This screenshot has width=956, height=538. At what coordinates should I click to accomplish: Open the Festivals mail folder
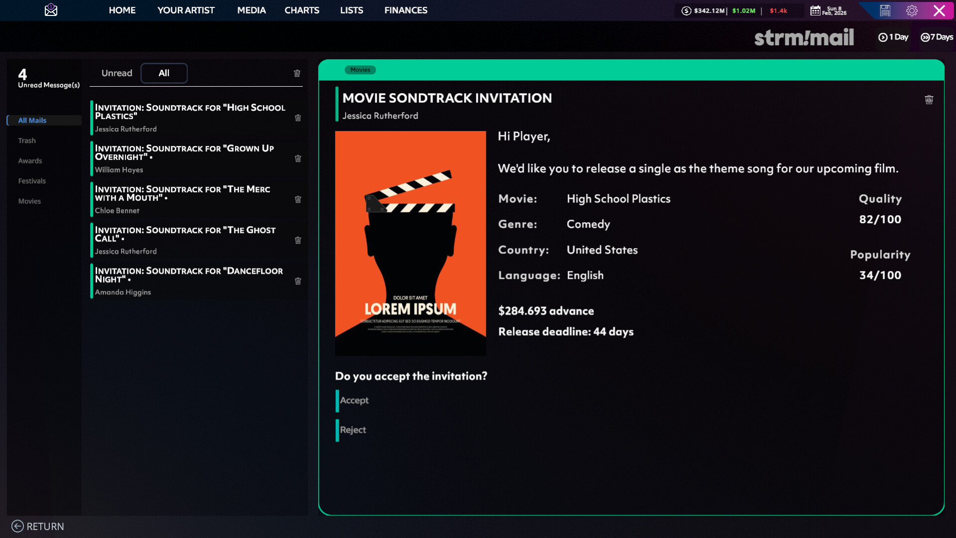tap(32, 181)
